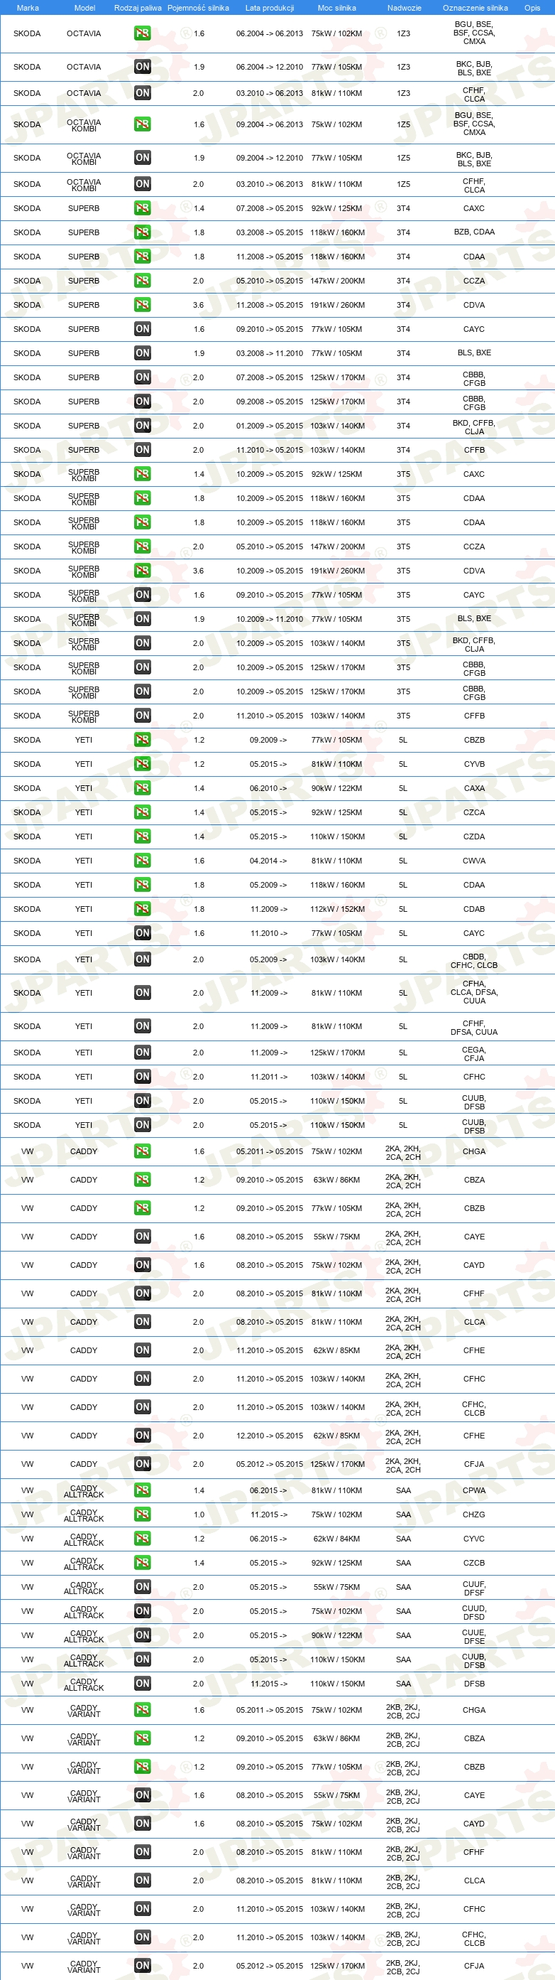Select engine code 'CWVA'
The width and height of the screenshot is (555, 1980).
coord(473,861)
